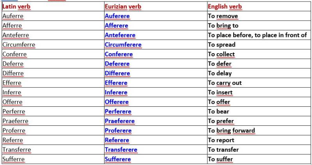Click the Transferere link
The height and width of the screenshot is (165, 312).
pyautogui.click(x=121, y=149)
